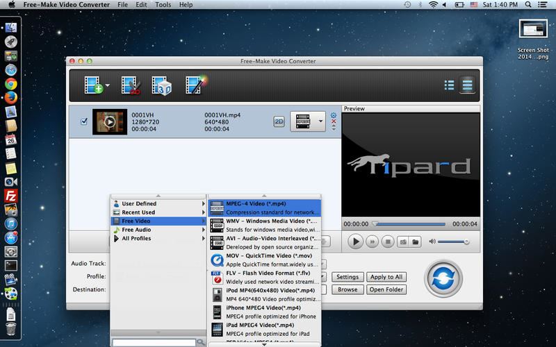Expand the Recent Used profile category

pos(158,212)
